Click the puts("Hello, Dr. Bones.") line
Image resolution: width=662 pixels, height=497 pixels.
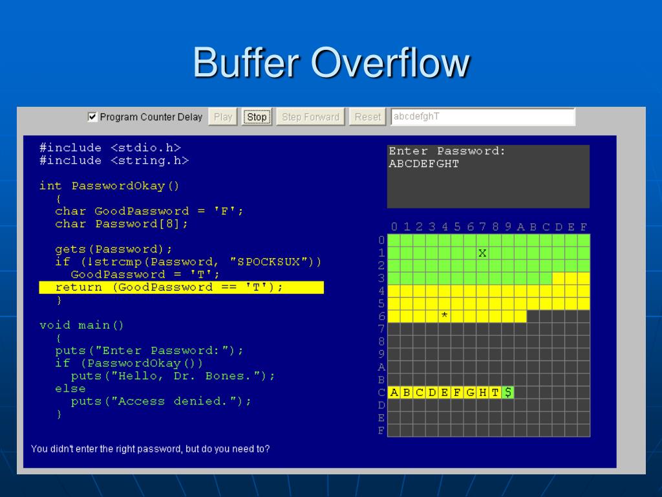[173, 376]
